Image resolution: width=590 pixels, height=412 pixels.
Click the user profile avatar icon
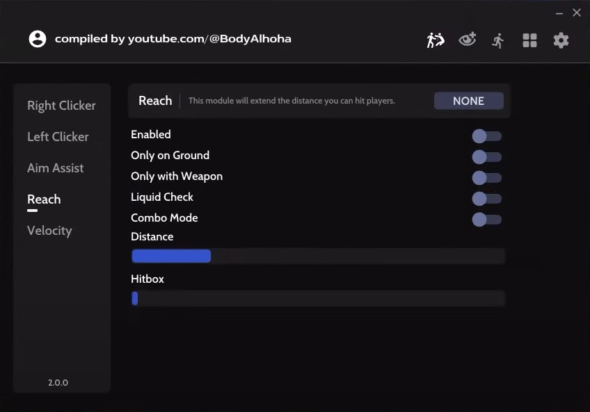coord(38,39)
